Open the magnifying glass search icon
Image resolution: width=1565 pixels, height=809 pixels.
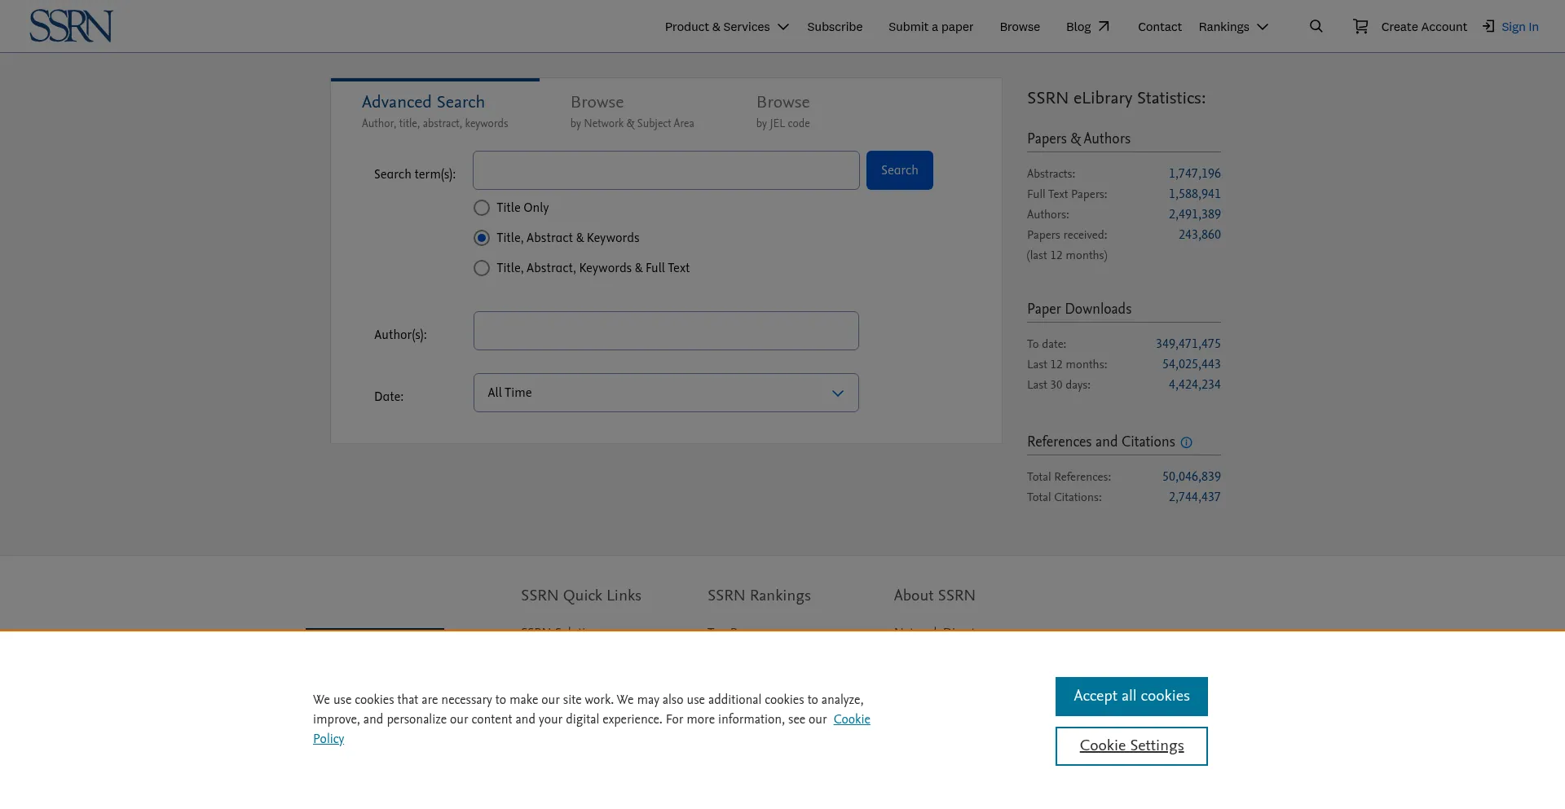coord(1316,26)
